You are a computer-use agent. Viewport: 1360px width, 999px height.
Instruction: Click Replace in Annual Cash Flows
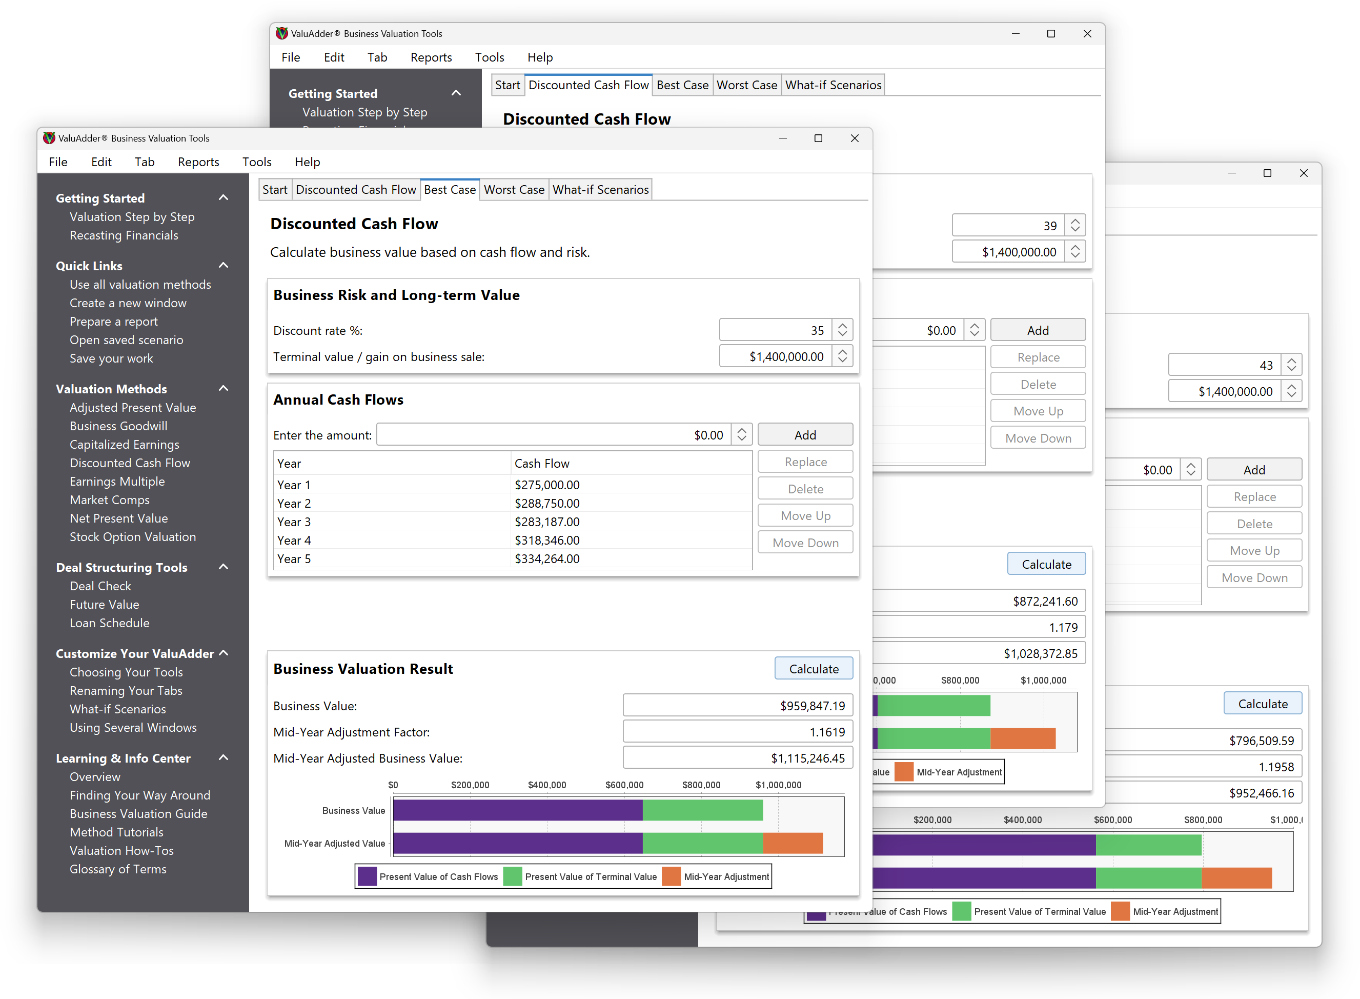click(x=804, y=461)
